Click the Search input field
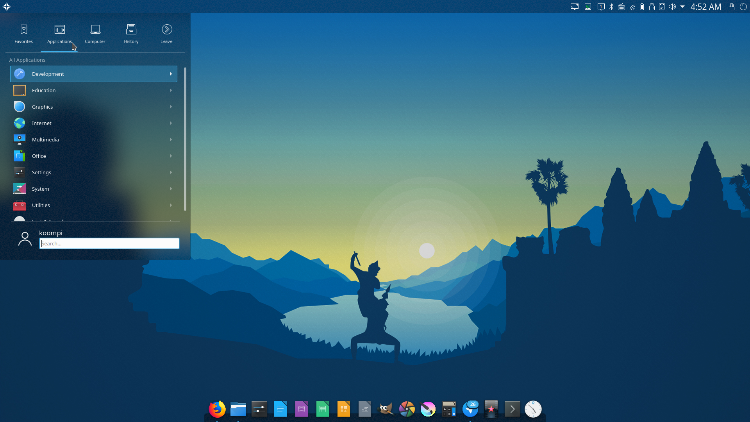750x422 pixels. pos(109,243)
